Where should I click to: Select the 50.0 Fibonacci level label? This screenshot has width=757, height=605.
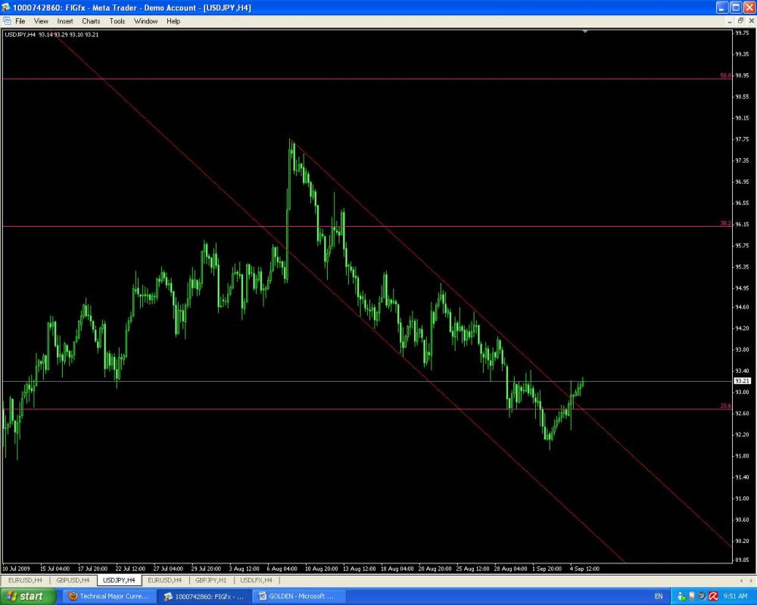point(725,76)
